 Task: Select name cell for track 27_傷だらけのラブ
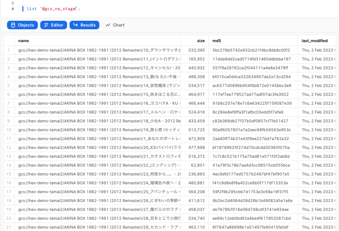click(x=97, y=209)
